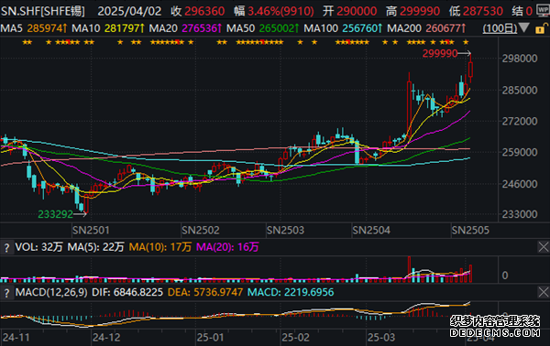The width and height of the screenshot is (550, 346).
Task: Click the settlement value 结 0
Action: 522,11
